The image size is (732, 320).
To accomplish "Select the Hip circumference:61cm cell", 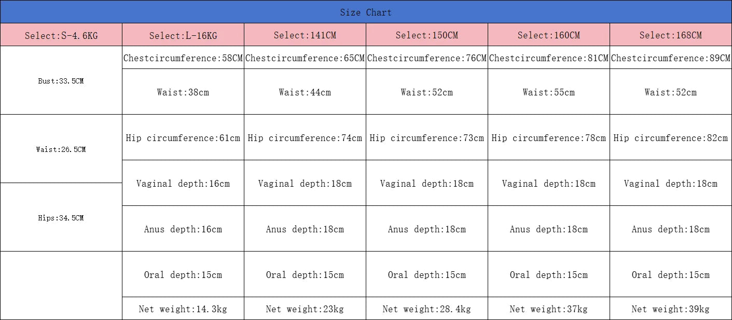I will coord(183,138).
